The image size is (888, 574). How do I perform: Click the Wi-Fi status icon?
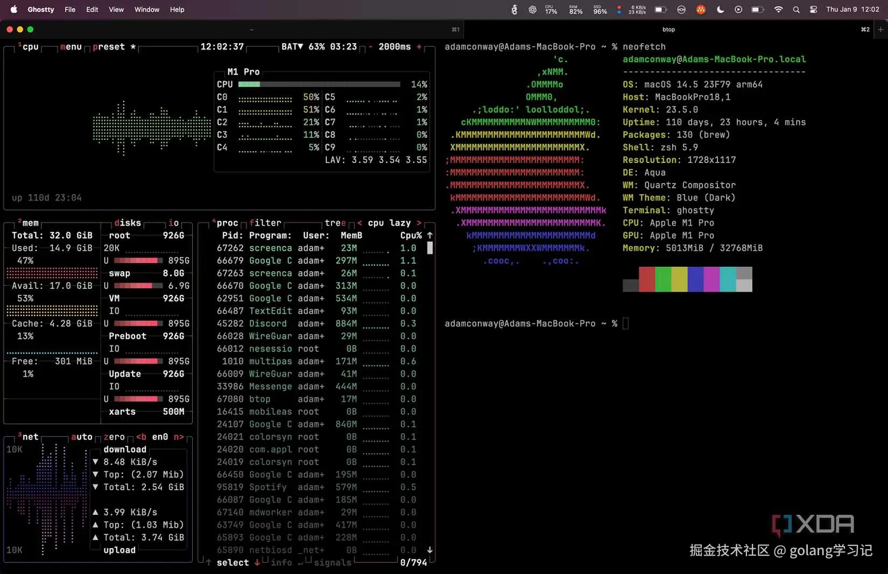(x=778, y=9)
